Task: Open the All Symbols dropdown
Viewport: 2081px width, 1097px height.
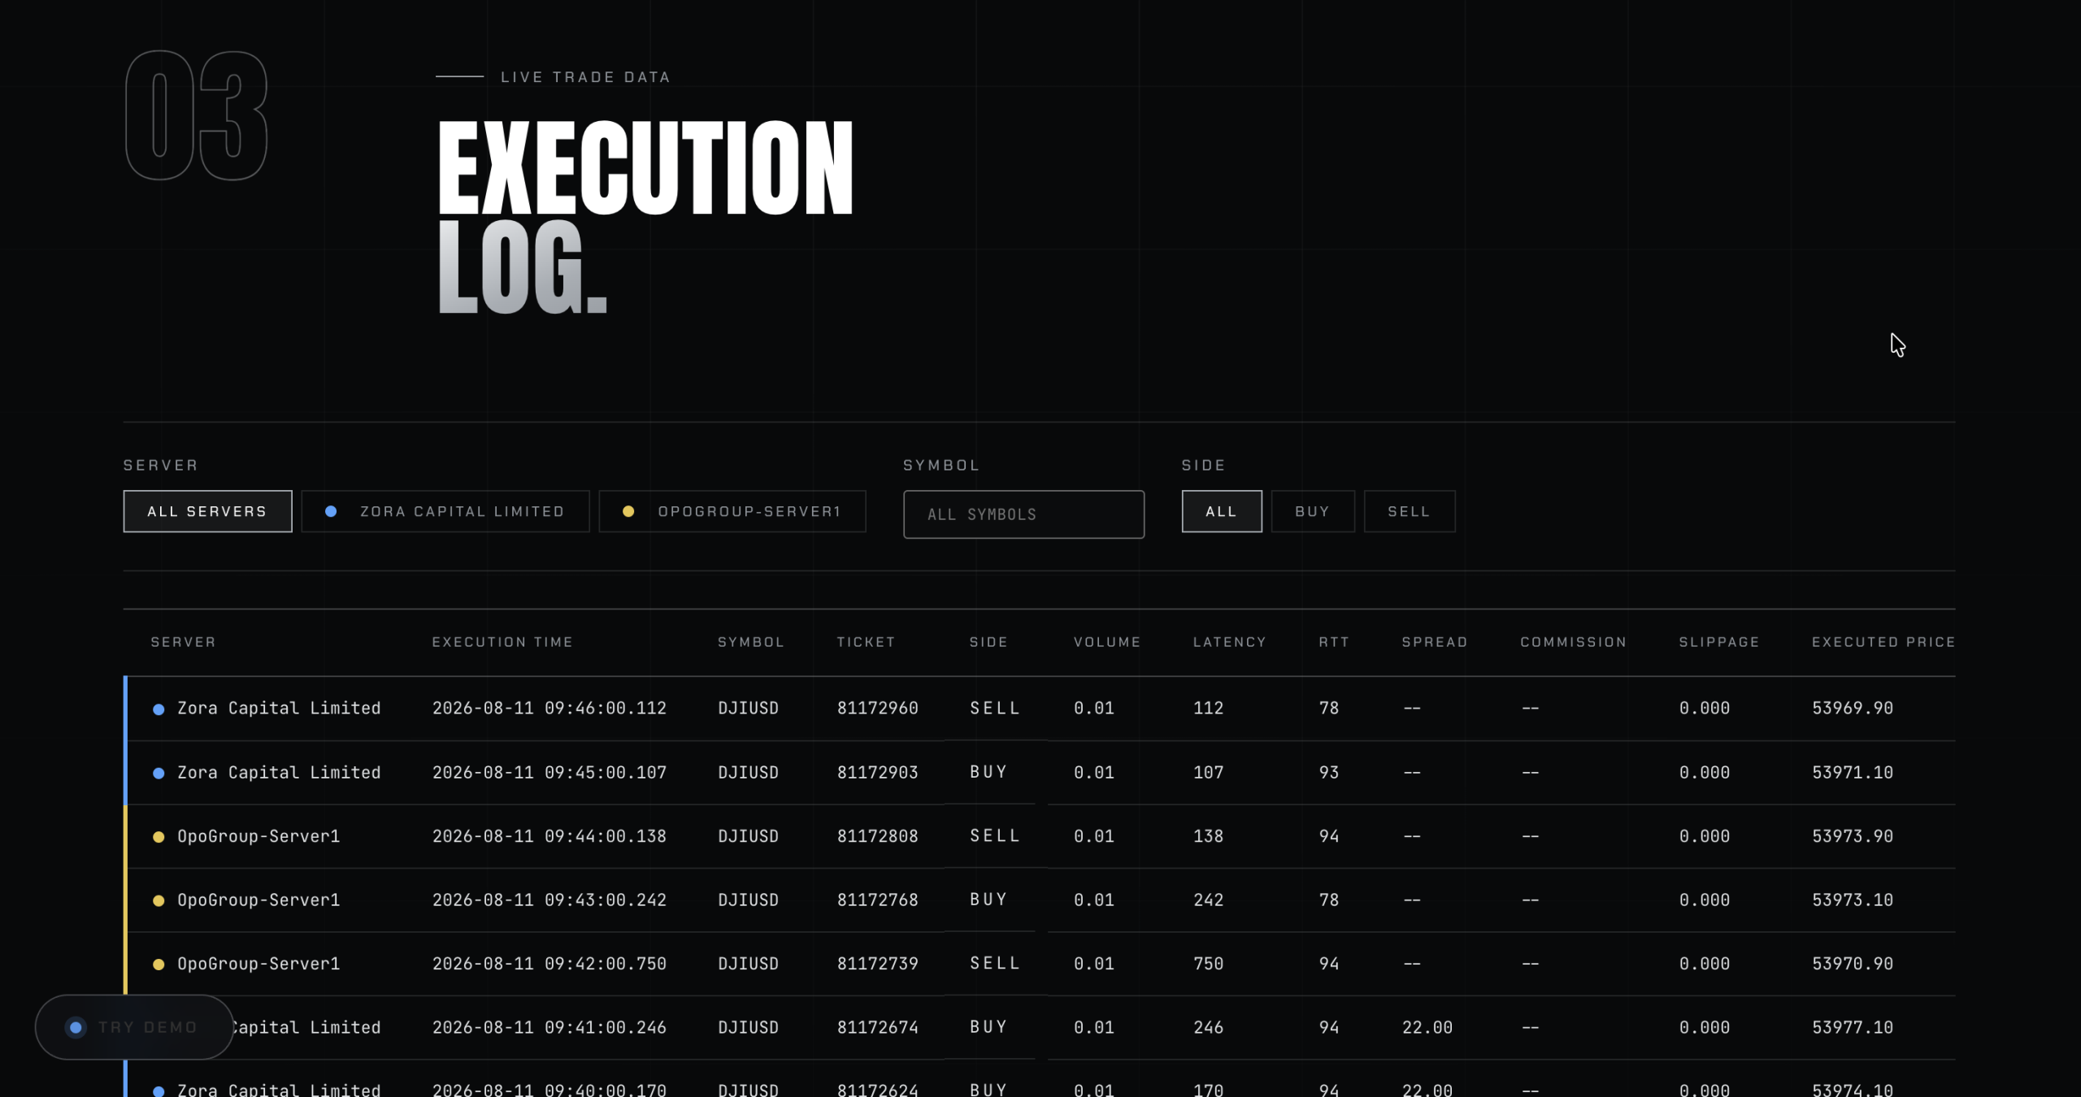Action: (x=1023, y=514)
